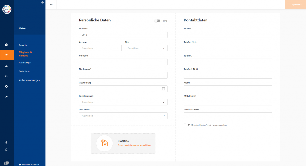
Task: Open settings gear in sidebar
Action: pos(7,87)
